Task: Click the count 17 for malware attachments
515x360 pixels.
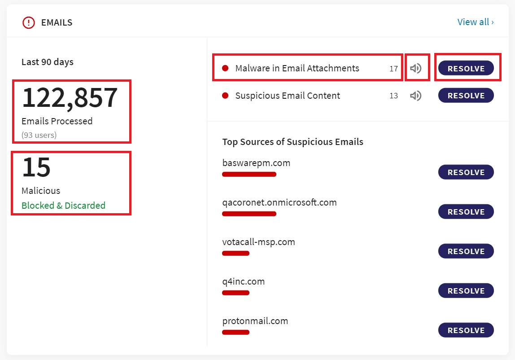Action: coord(393,69)
